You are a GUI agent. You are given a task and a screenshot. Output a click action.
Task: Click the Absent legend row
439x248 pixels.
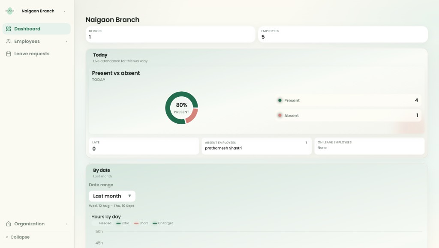[x=348, y=116]
